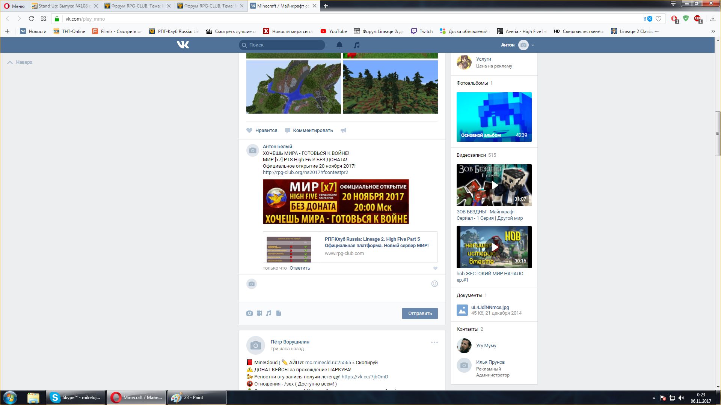The width and height of the screenshot is (721, 405).
Task: Play the ЗОВ БЕЗДНЫ video thumbnail
Action: click(494, 185)
